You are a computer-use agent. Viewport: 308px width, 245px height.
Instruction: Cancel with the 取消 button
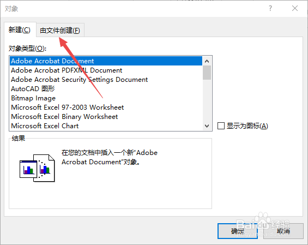pyautogui.click(x=283, y=231)
